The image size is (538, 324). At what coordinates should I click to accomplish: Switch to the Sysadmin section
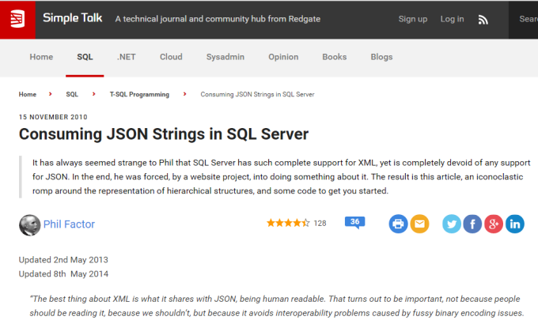pyautogui.click(x=225, y=57)
